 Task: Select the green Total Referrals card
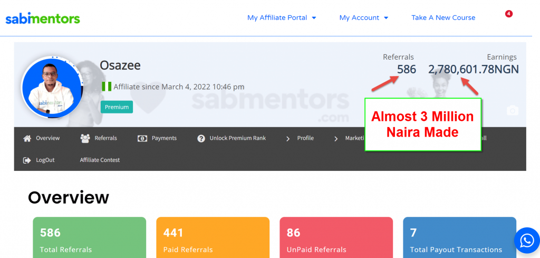pyautogui.click(x=90, y=237)
